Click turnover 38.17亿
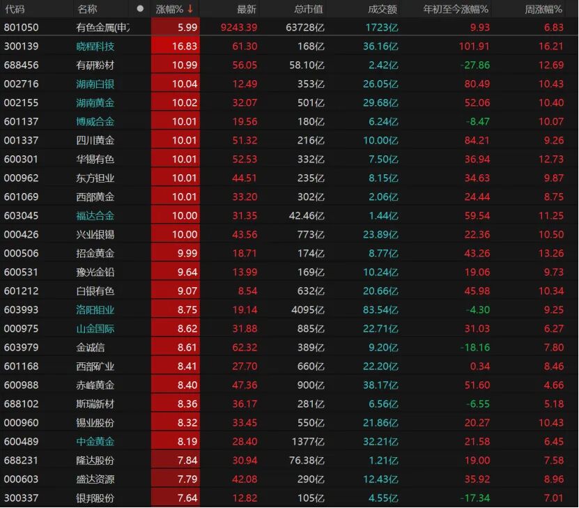 (x=380, y=385)
